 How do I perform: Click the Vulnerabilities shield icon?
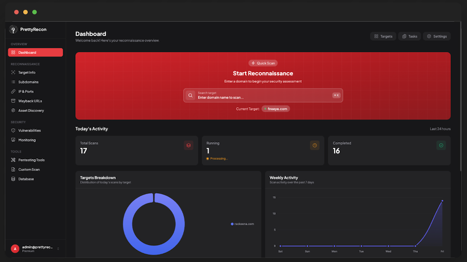tap(13, 130)
